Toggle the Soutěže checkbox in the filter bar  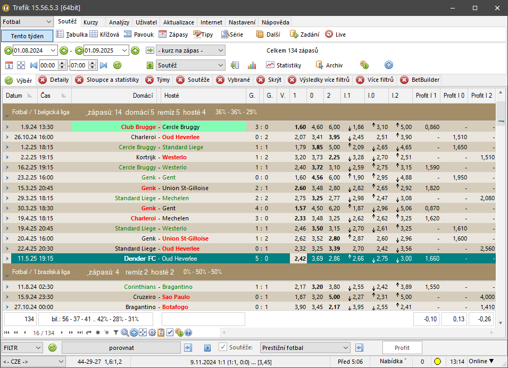222,347
